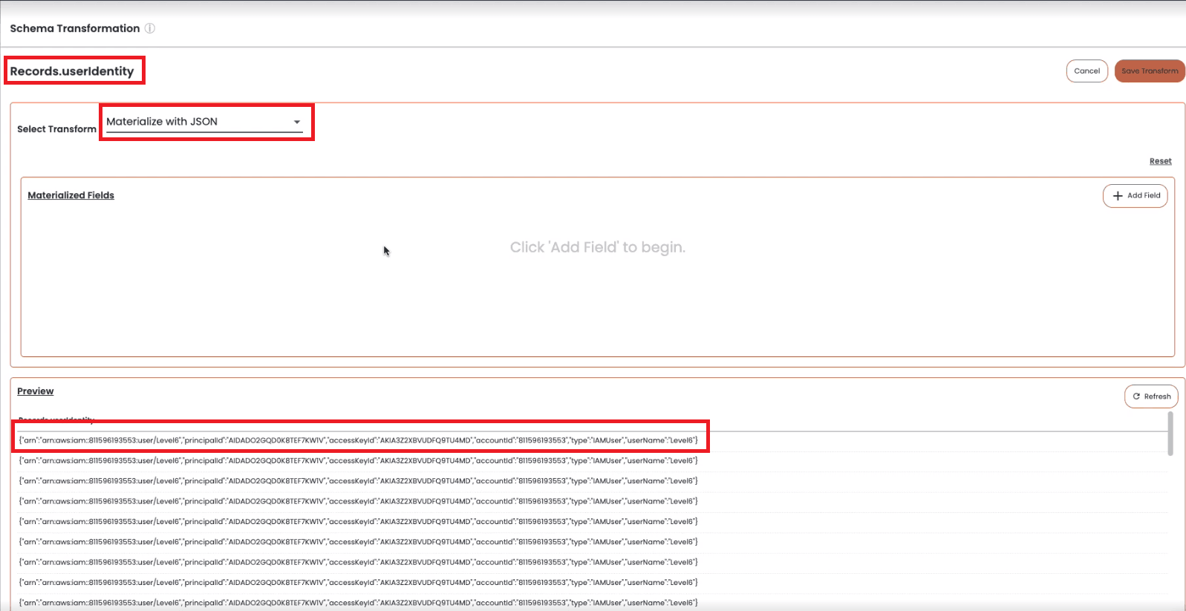Screen dimensions: 1186x611
Task: Select the second JSON row in Preview
Action: (358, 461)
